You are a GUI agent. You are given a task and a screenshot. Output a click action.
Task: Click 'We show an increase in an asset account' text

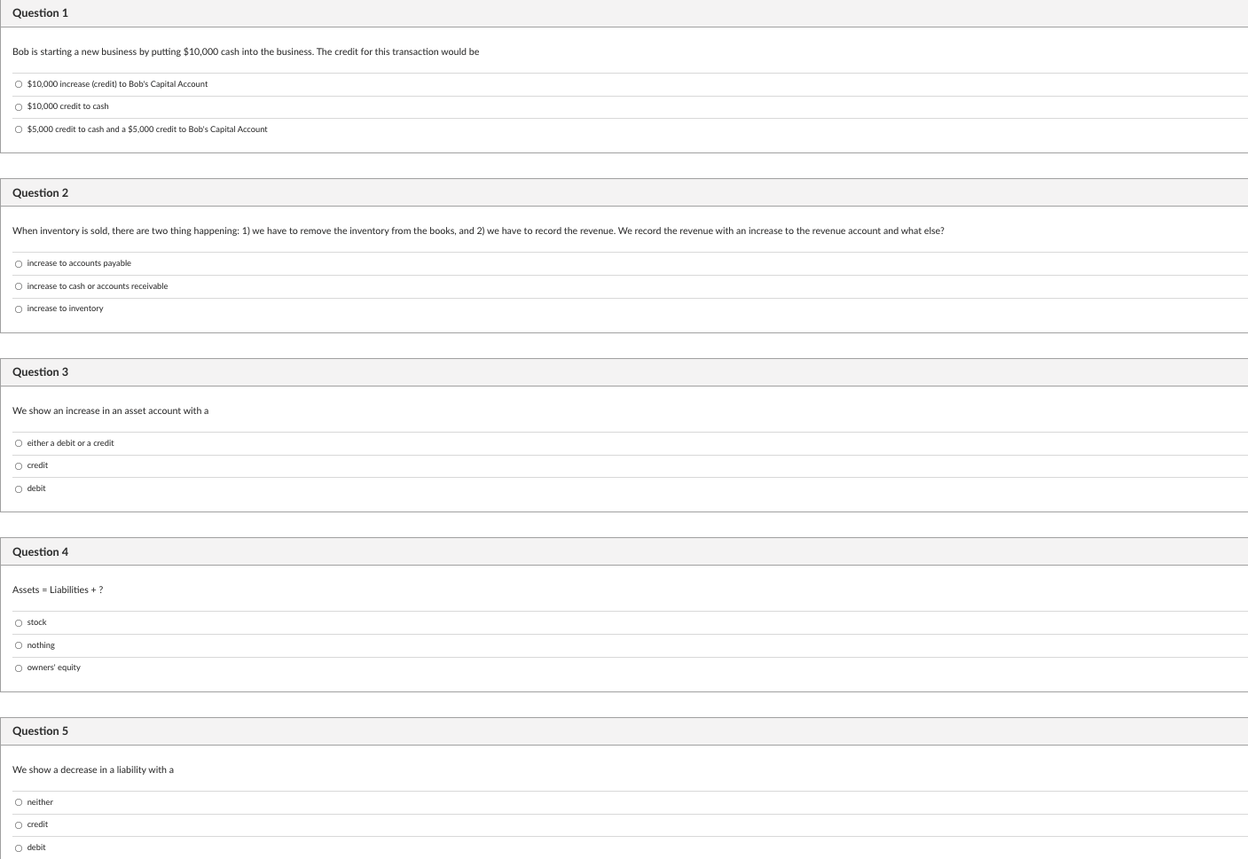tap(110, 410)
